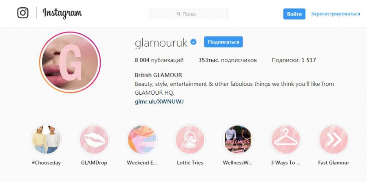Show the 353тыс. подписчиков list

tap(228, 60)
